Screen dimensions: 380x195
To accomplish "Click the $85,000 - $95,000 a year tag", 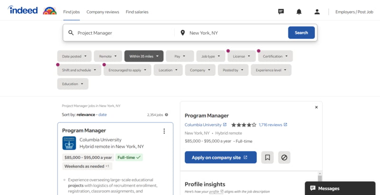I will (x=88, y=158).
